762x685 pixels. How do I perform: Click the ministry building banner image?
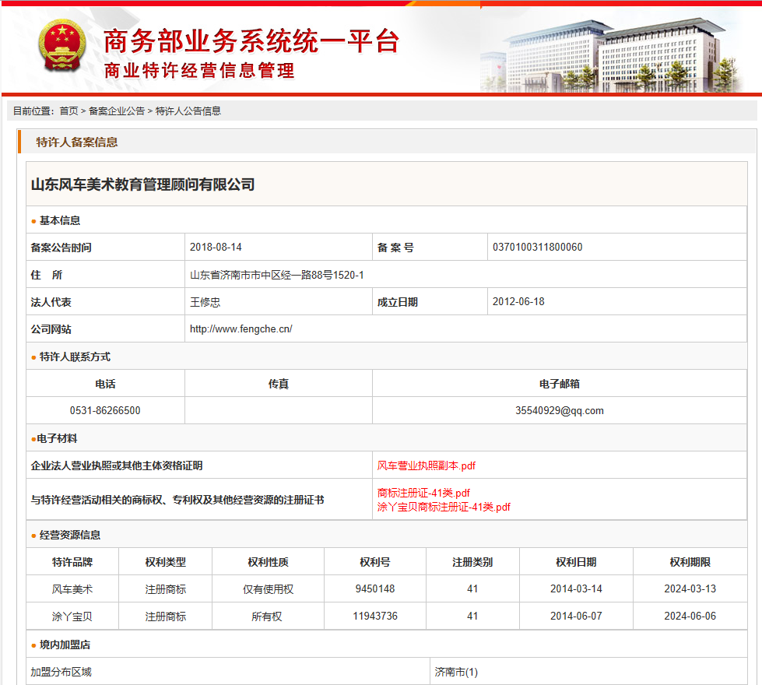tap(613, 55)
